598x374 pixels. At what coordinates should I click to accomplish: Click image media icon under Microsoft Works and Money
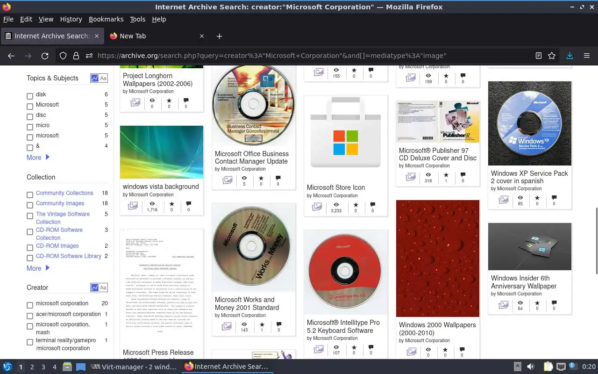(227, 326)
